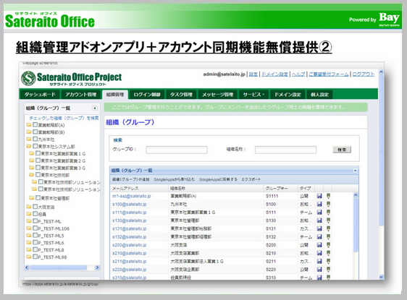The height and width of the screenshot is (300, 407).
Task: Check the 大阪支店 checkbox
Action: click(x=35, y=207)
